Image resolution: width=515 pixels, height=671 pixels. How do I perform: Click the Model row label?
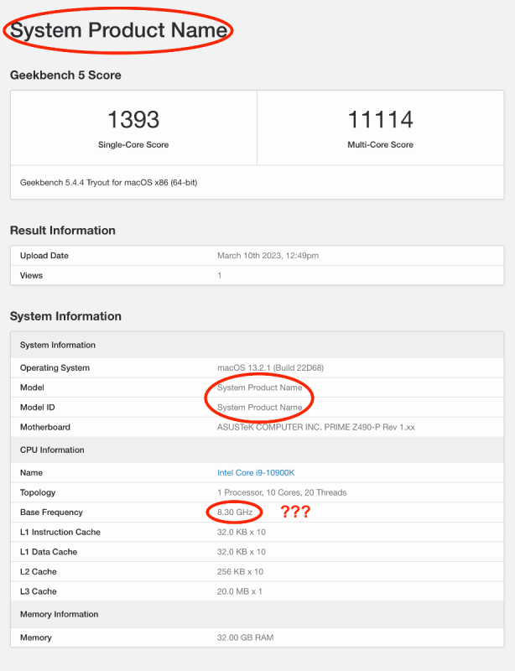pos(32,388)
